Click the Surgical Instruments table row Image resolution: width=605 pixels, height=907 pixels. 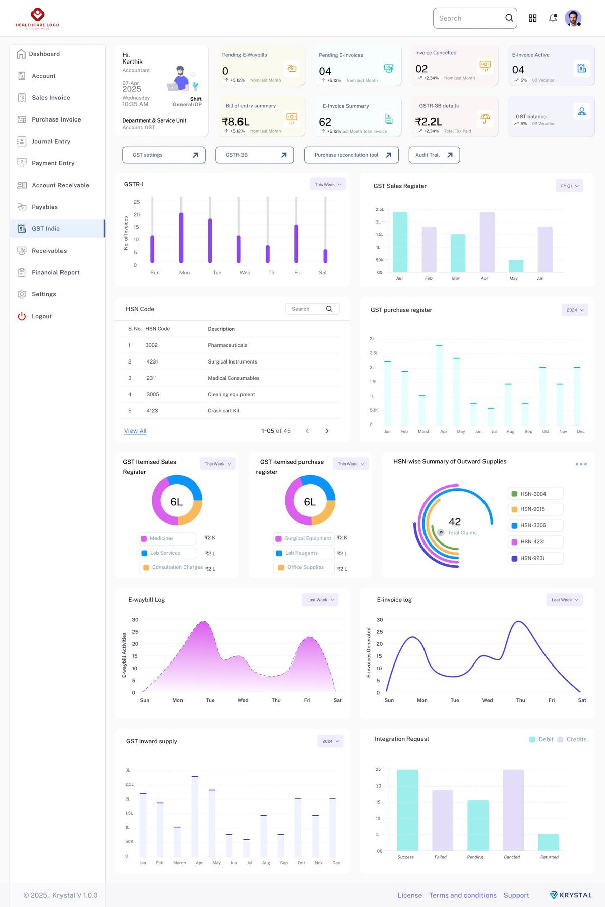pos(230,361)
